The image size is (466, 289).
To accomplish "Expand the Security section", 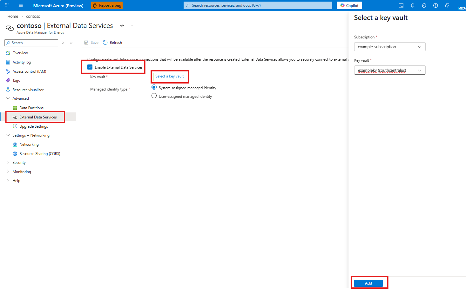I will click(x=8, y=163).
